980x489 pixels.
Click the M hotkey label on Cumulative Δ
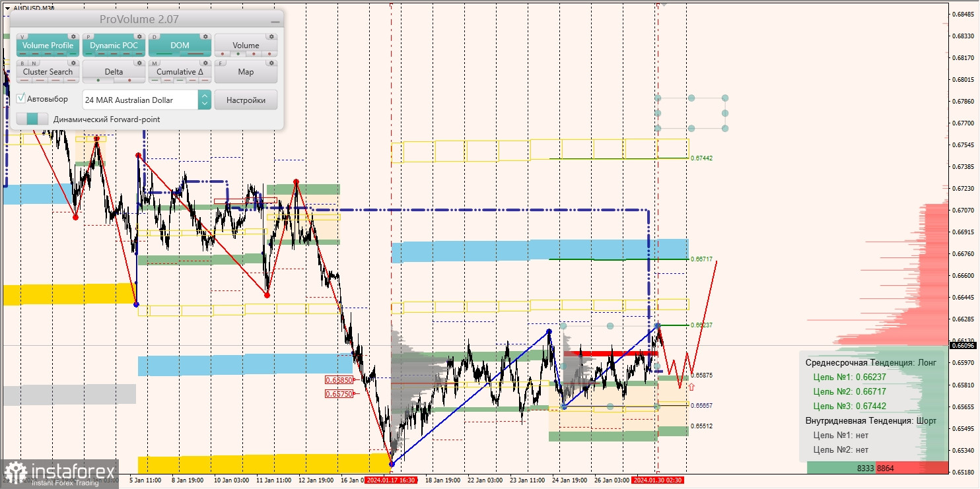tap(155, 63)
